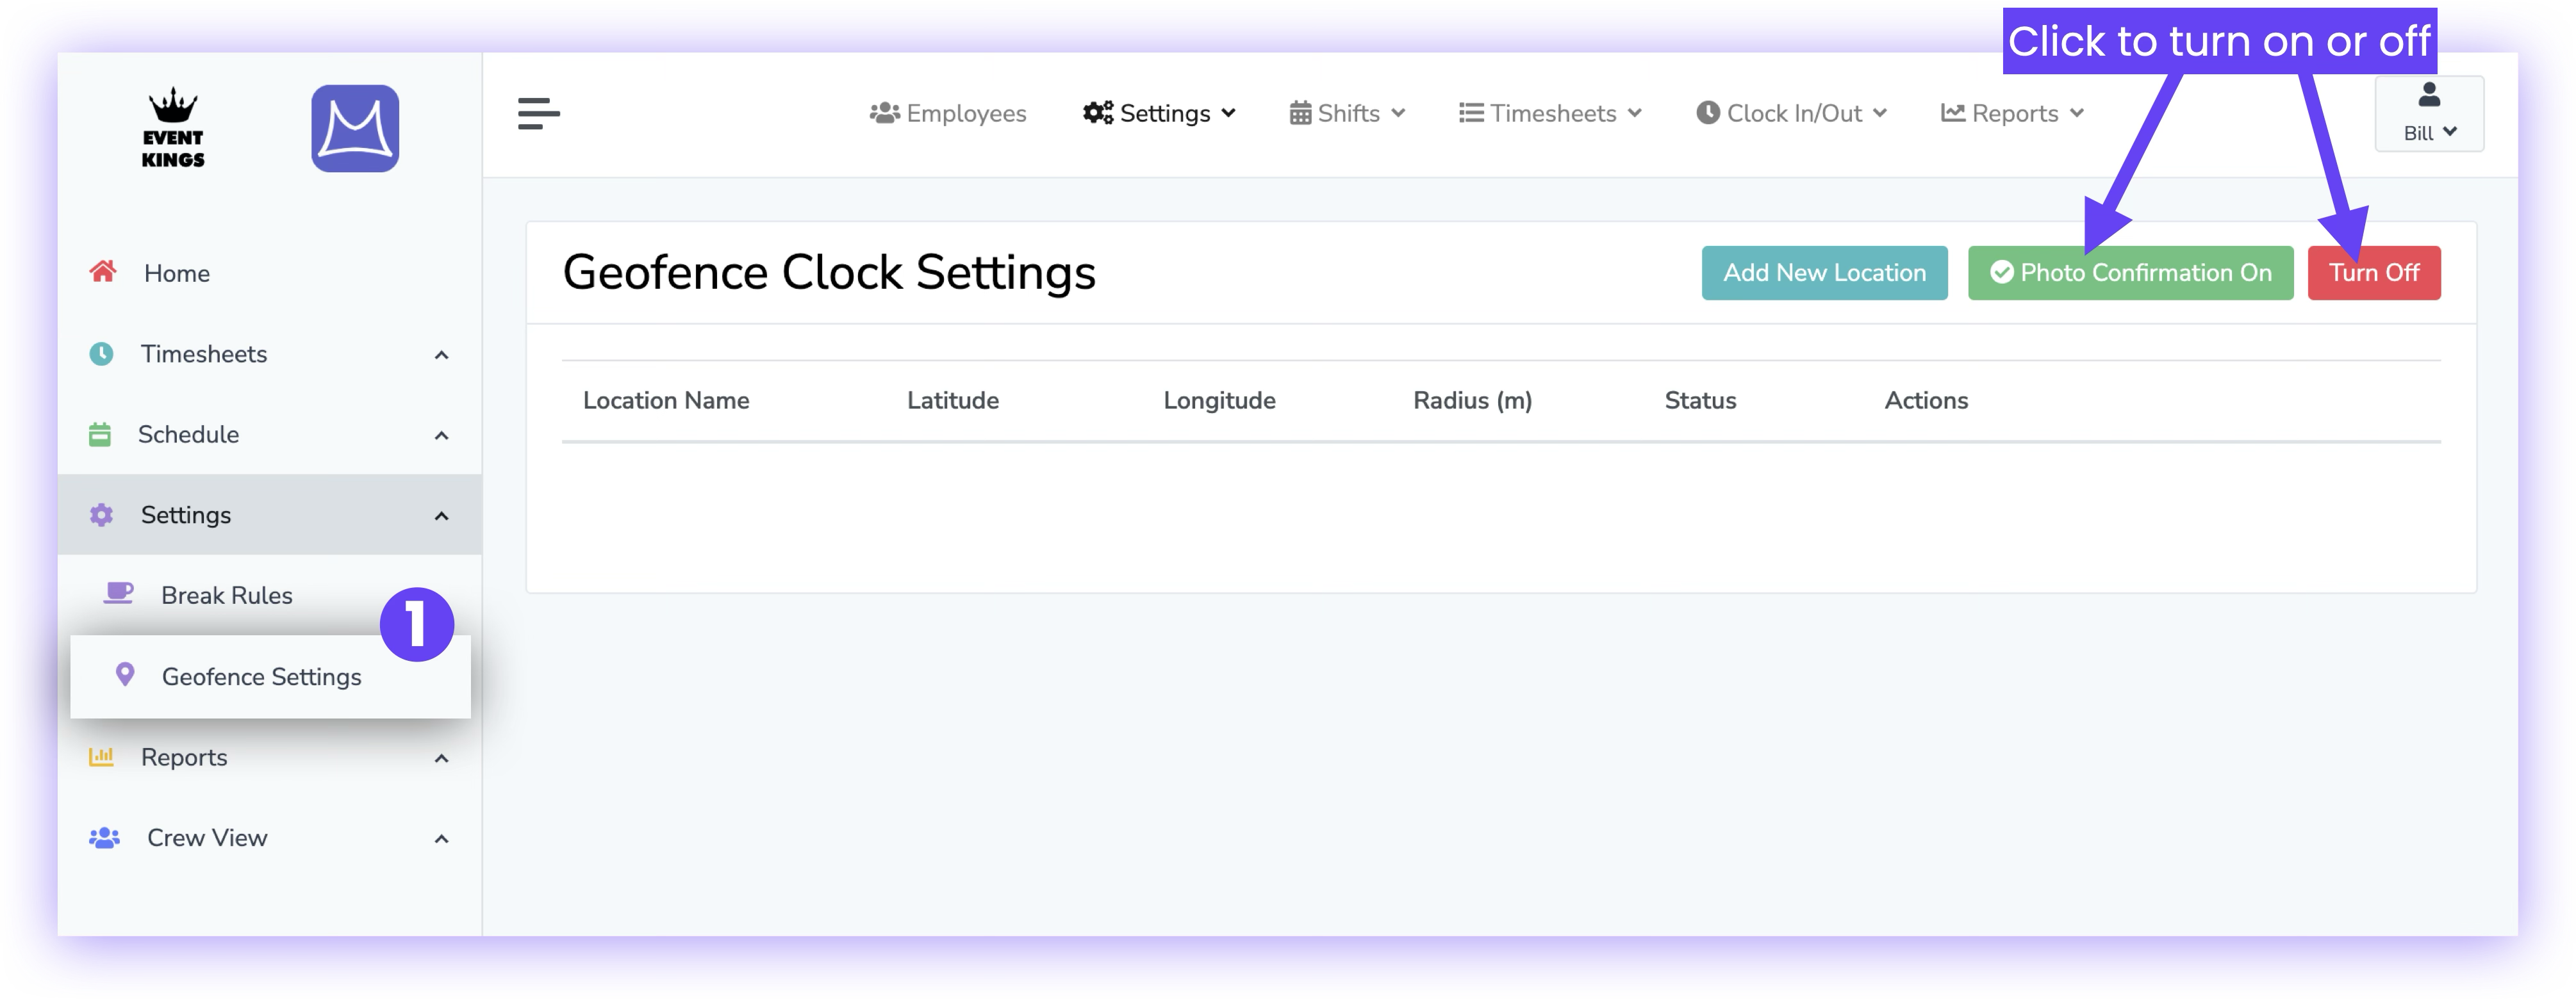Collapse the sidebar Settings chevron

click(441, 516)
